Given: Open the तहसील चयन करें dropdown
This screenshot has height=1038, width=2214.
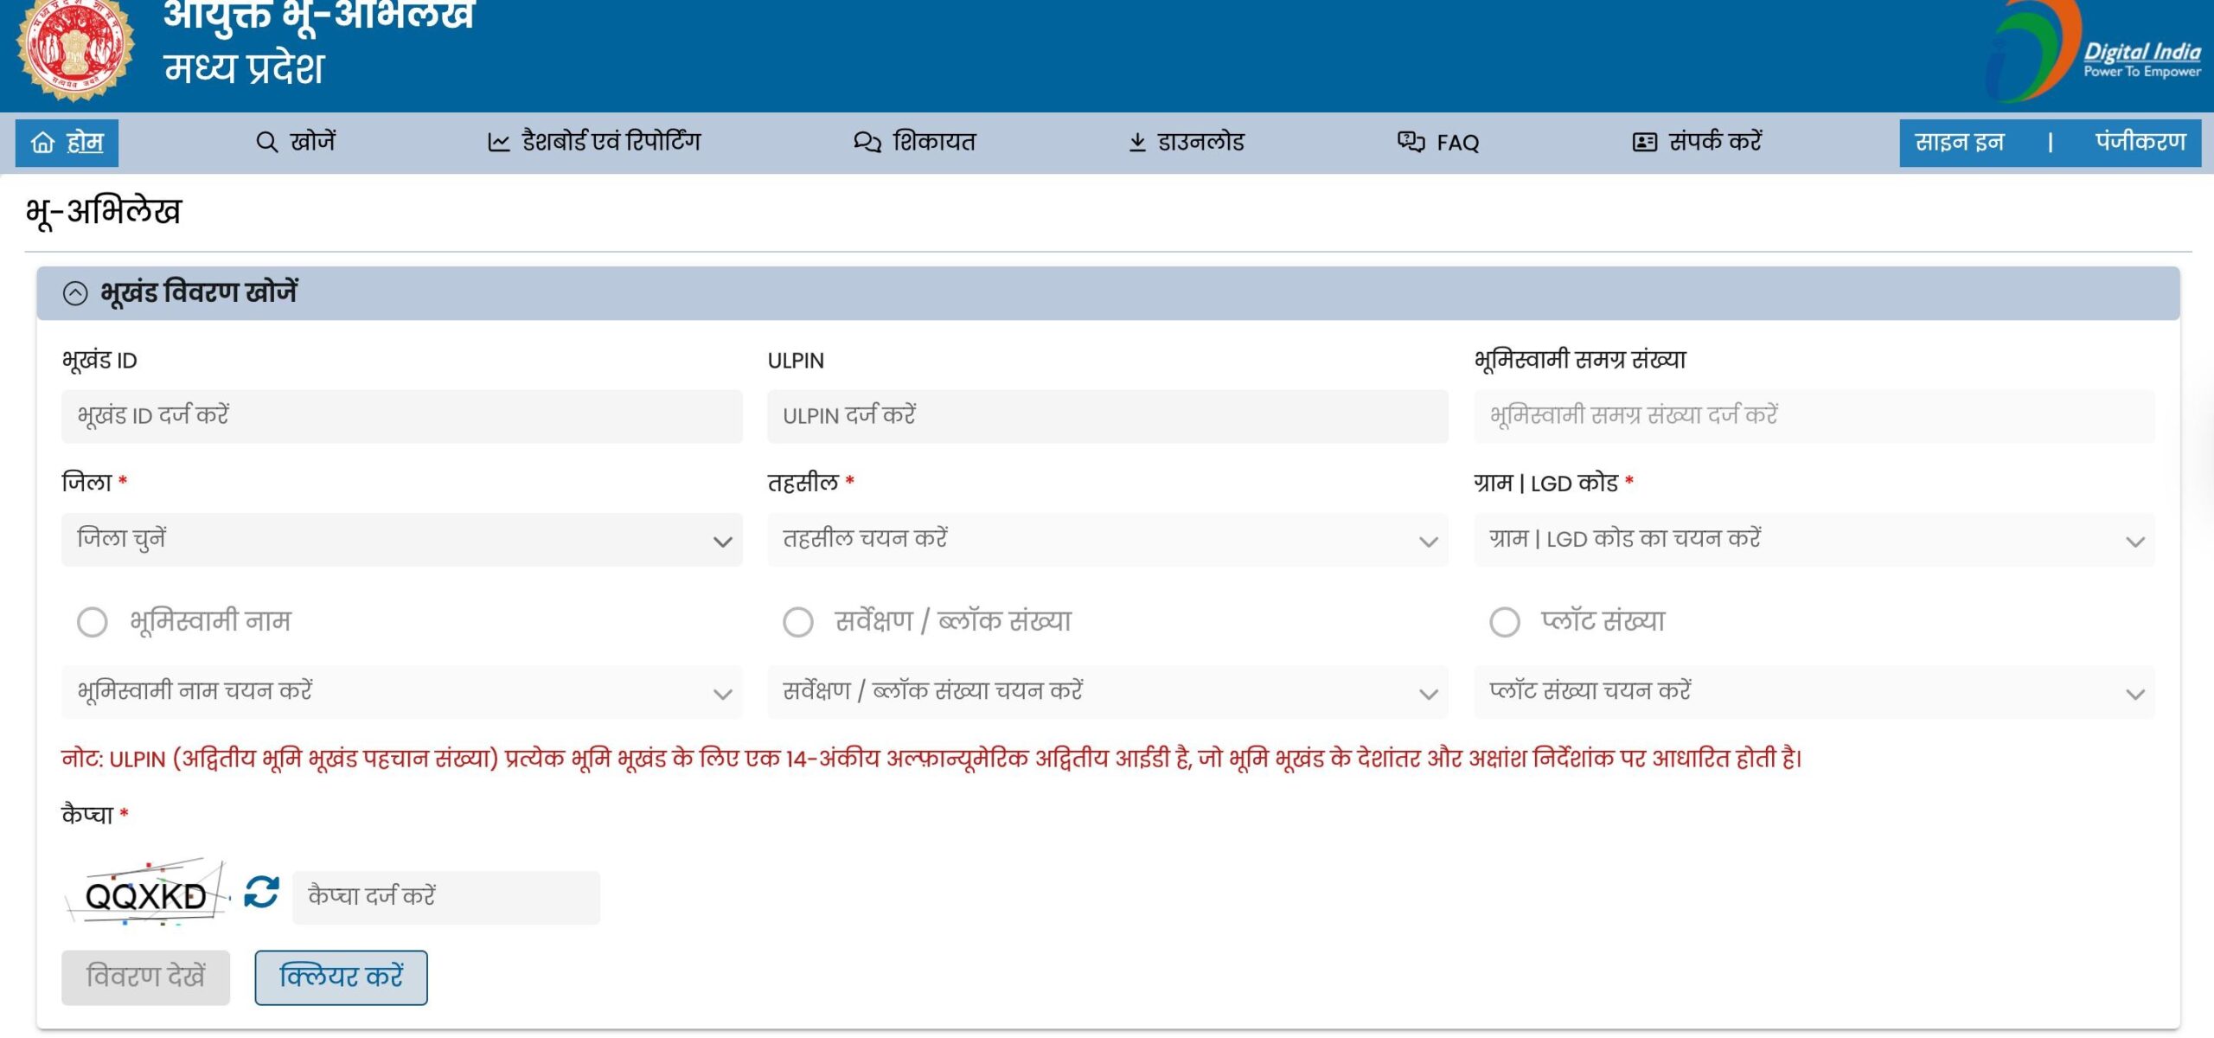Looking at the screenshot, I should pos(1107,540).
